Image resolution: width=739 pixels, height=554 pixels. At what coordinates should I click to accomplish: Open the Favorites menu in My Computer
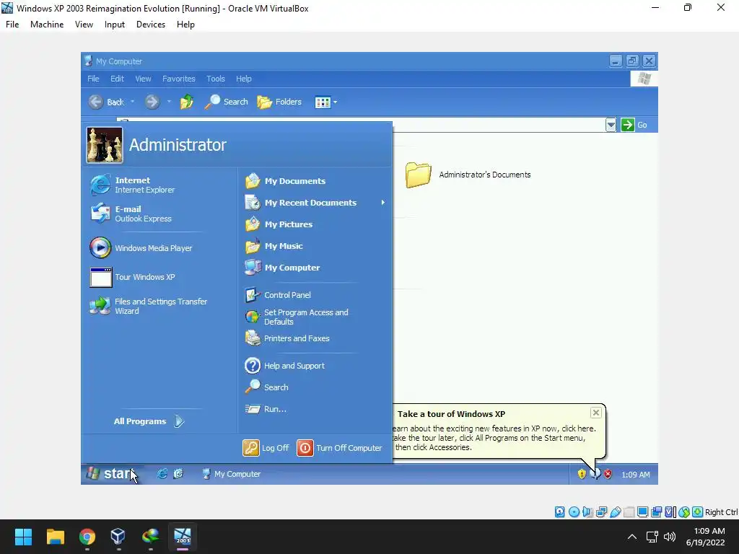point(179,79)
